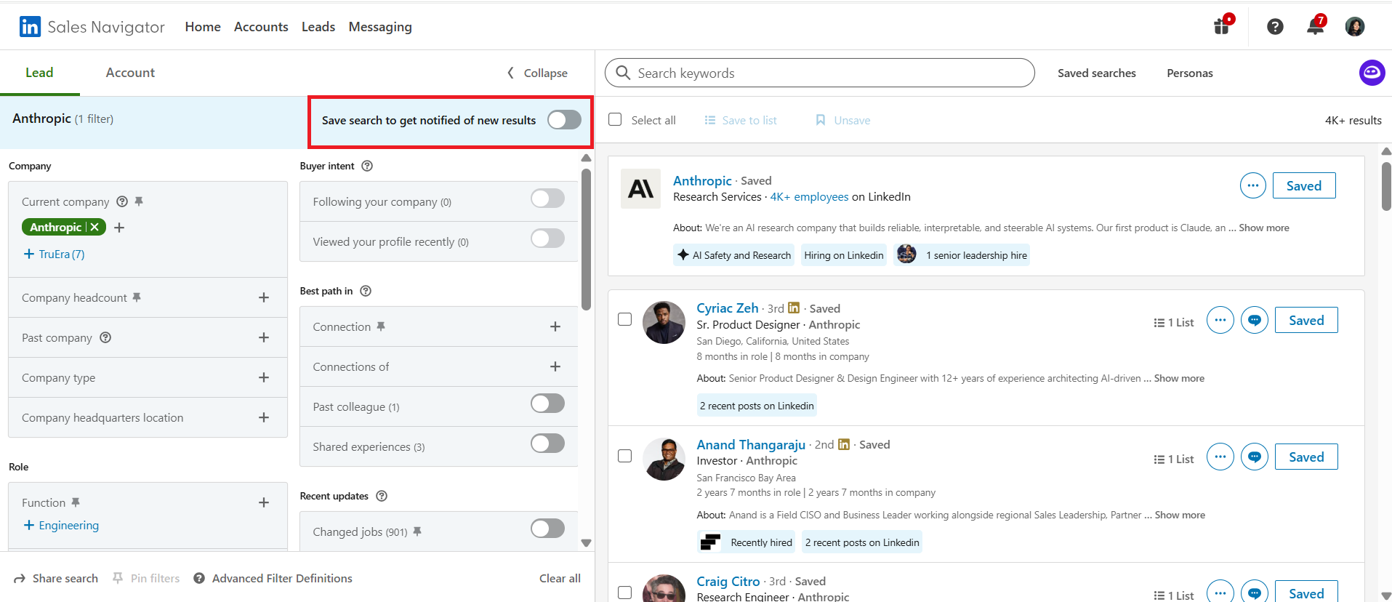Message Cyriac Zeh with chat icon
The height and width of the screenshot is (602, 1392).
[1254, 320]
